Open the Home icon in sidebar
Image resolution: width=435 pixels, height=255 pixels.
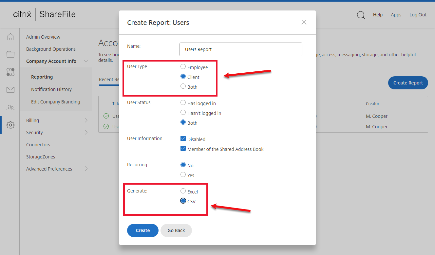point(10,37)
